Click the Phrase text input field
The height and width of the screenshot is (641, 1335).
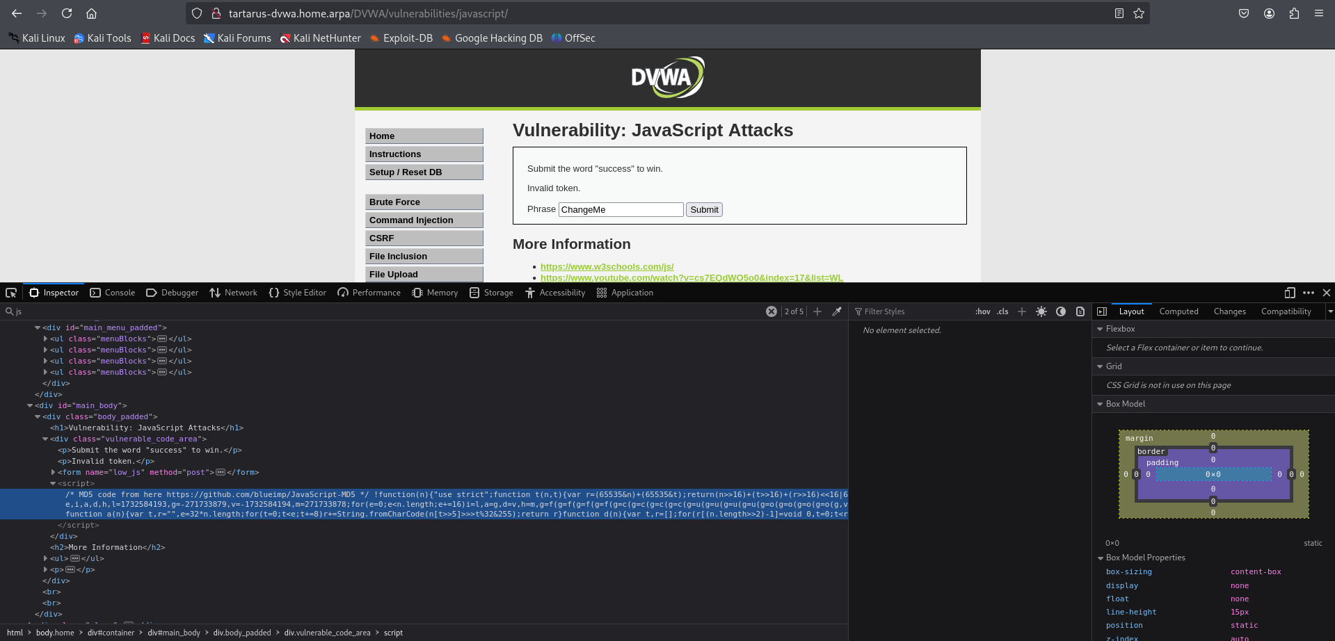(621, 209)
